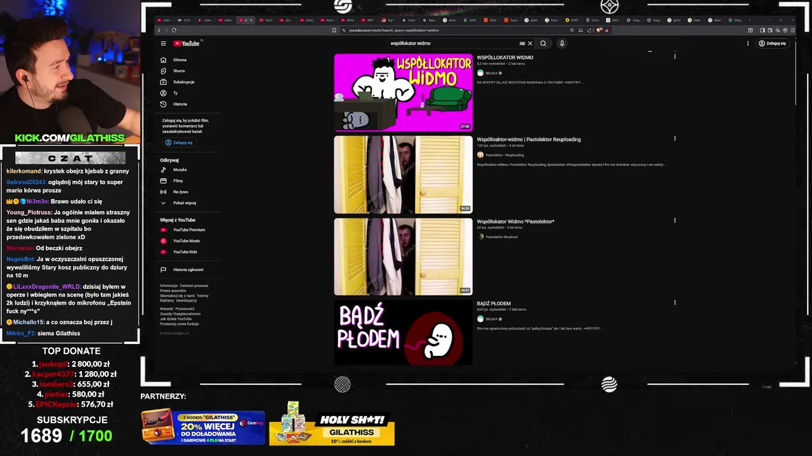Click the 1689 / 1700 subscription counter

[x=67, y=436]
